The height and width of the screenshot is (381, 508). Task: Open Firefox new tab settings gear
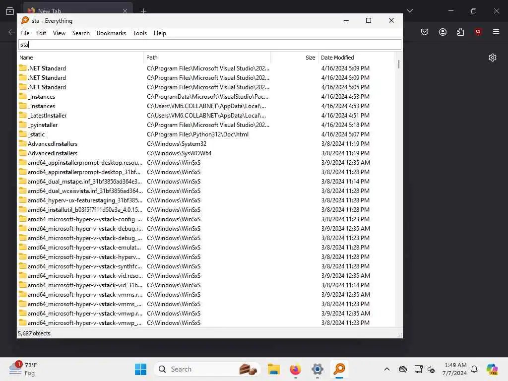point(493,58)
